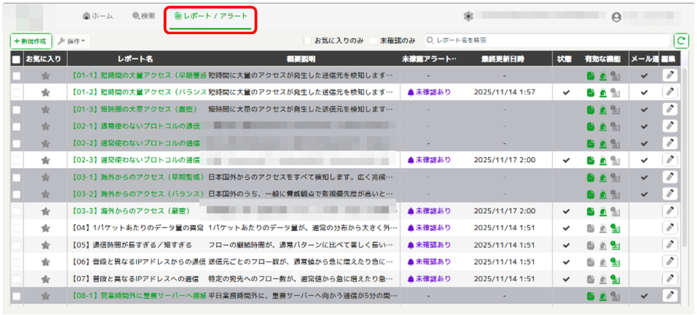Open the レポート / アラート tab
The width and height of the screenshot is (697, 315).
(211, 16)
